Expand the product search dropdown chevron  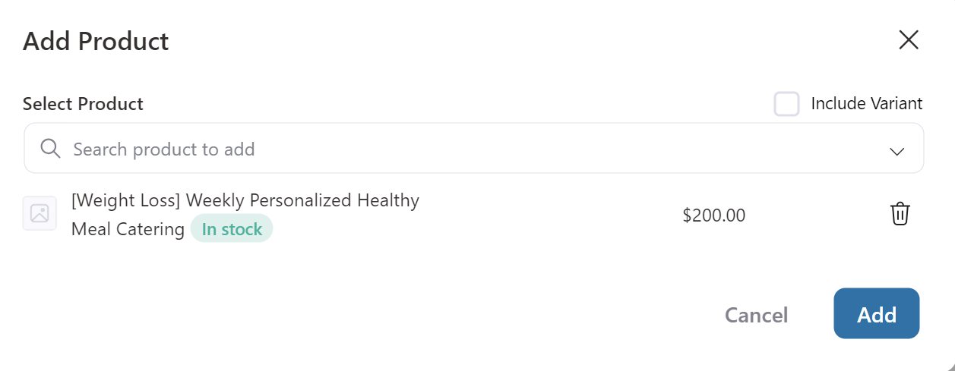coord(896,150)
